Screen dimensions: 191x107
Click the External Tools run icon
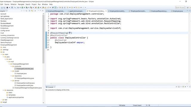click(x=31, y=7)
